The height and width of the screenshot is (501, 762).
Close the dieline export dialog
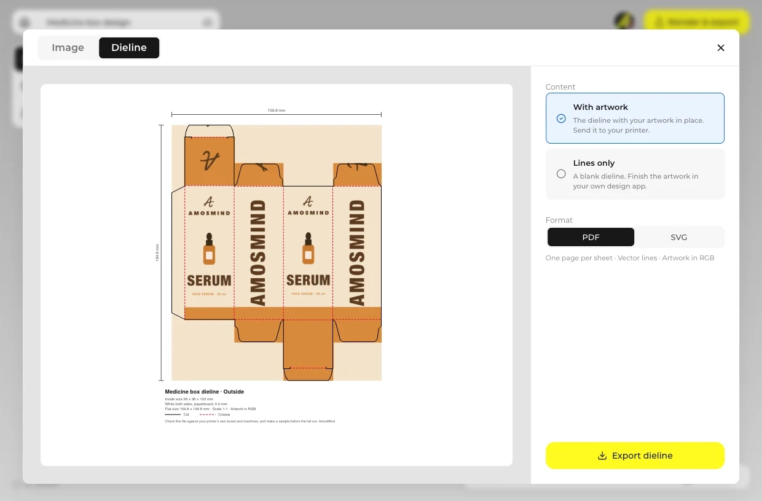(x=721, y=48)
